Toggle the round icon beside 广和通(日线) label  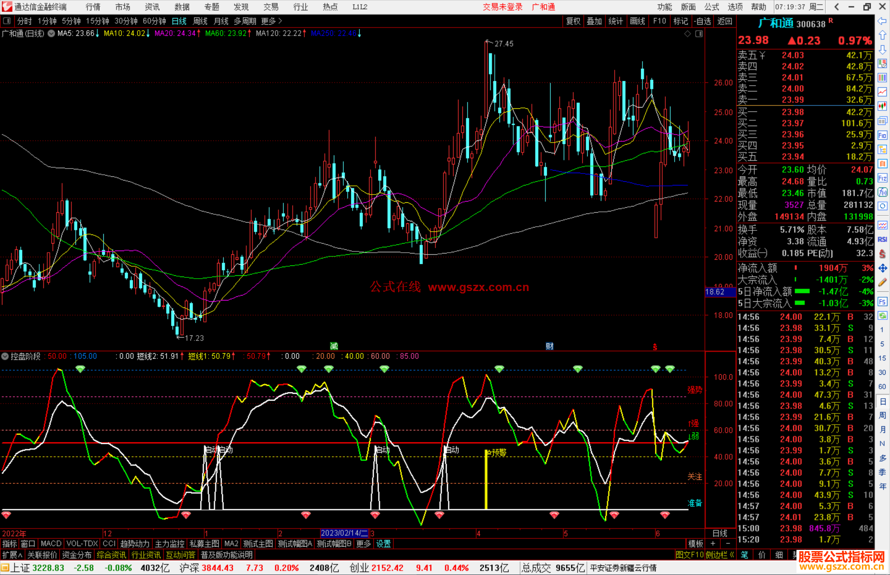pyautogui.click(x=51, y=33)
